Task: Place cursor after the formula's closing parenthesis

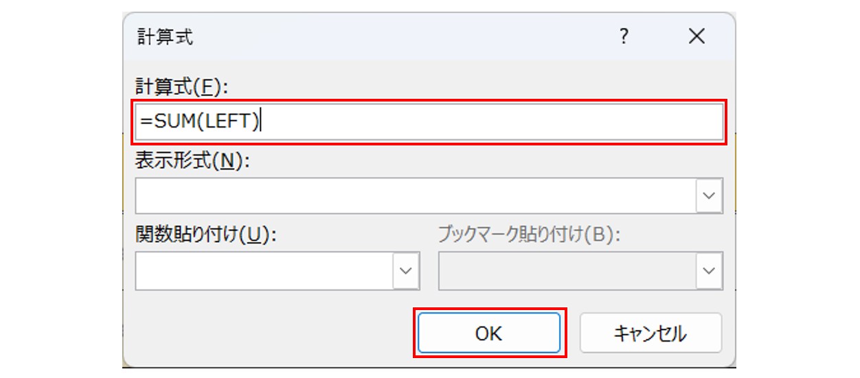Action: pos(261,123)
